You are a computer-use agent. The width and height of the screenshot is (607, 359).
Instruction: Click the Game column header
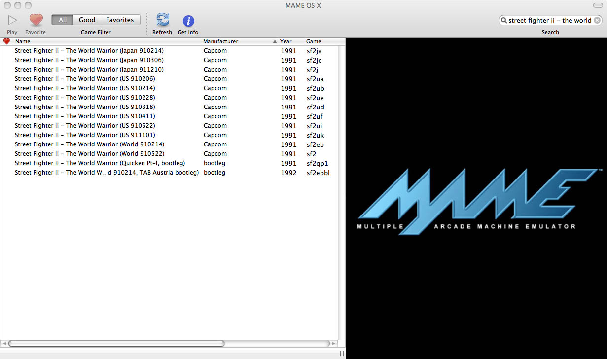coord(314,41)
